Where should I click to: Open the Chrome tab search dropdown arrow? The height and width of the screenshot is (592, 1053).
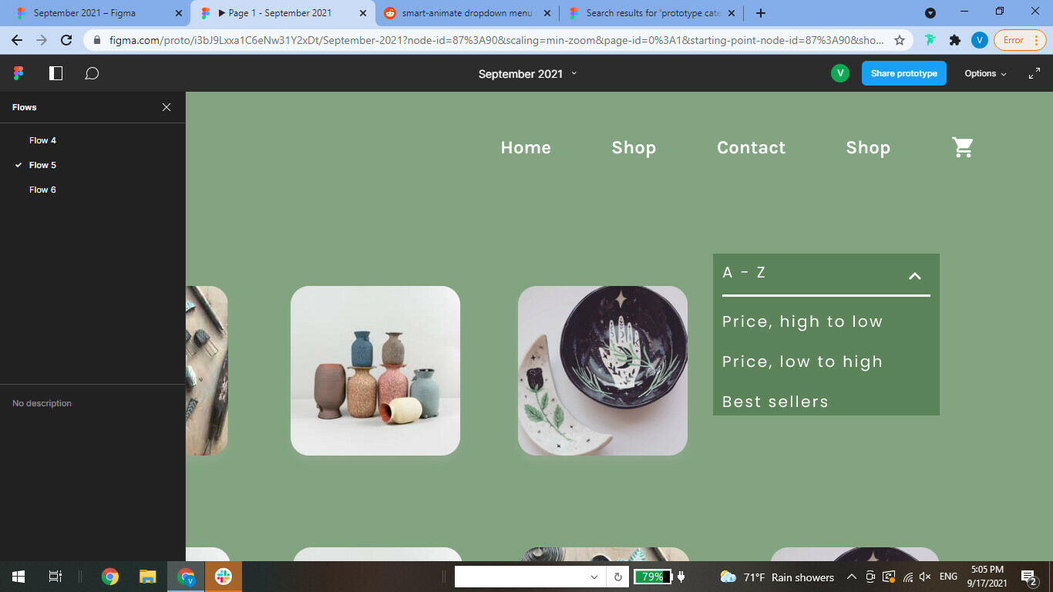tap(930, 13)
